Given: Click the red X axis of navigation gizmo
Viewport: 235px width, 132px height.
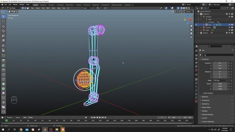Looking at the screenshot, I should [190, 19].
